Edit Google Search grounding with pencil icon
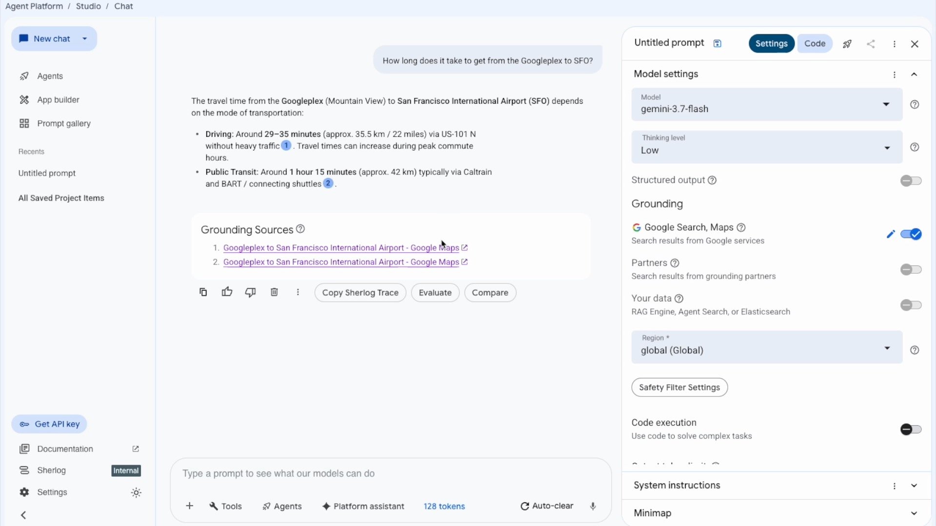The height and width of the screenshot is (526, 936). (x=891, y=234)
